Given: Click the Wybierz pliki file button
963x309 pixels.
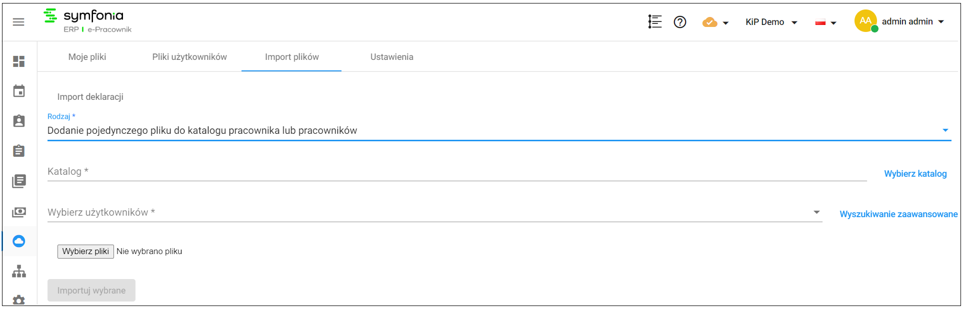Looking at the screenshot, I should point(85,251).
